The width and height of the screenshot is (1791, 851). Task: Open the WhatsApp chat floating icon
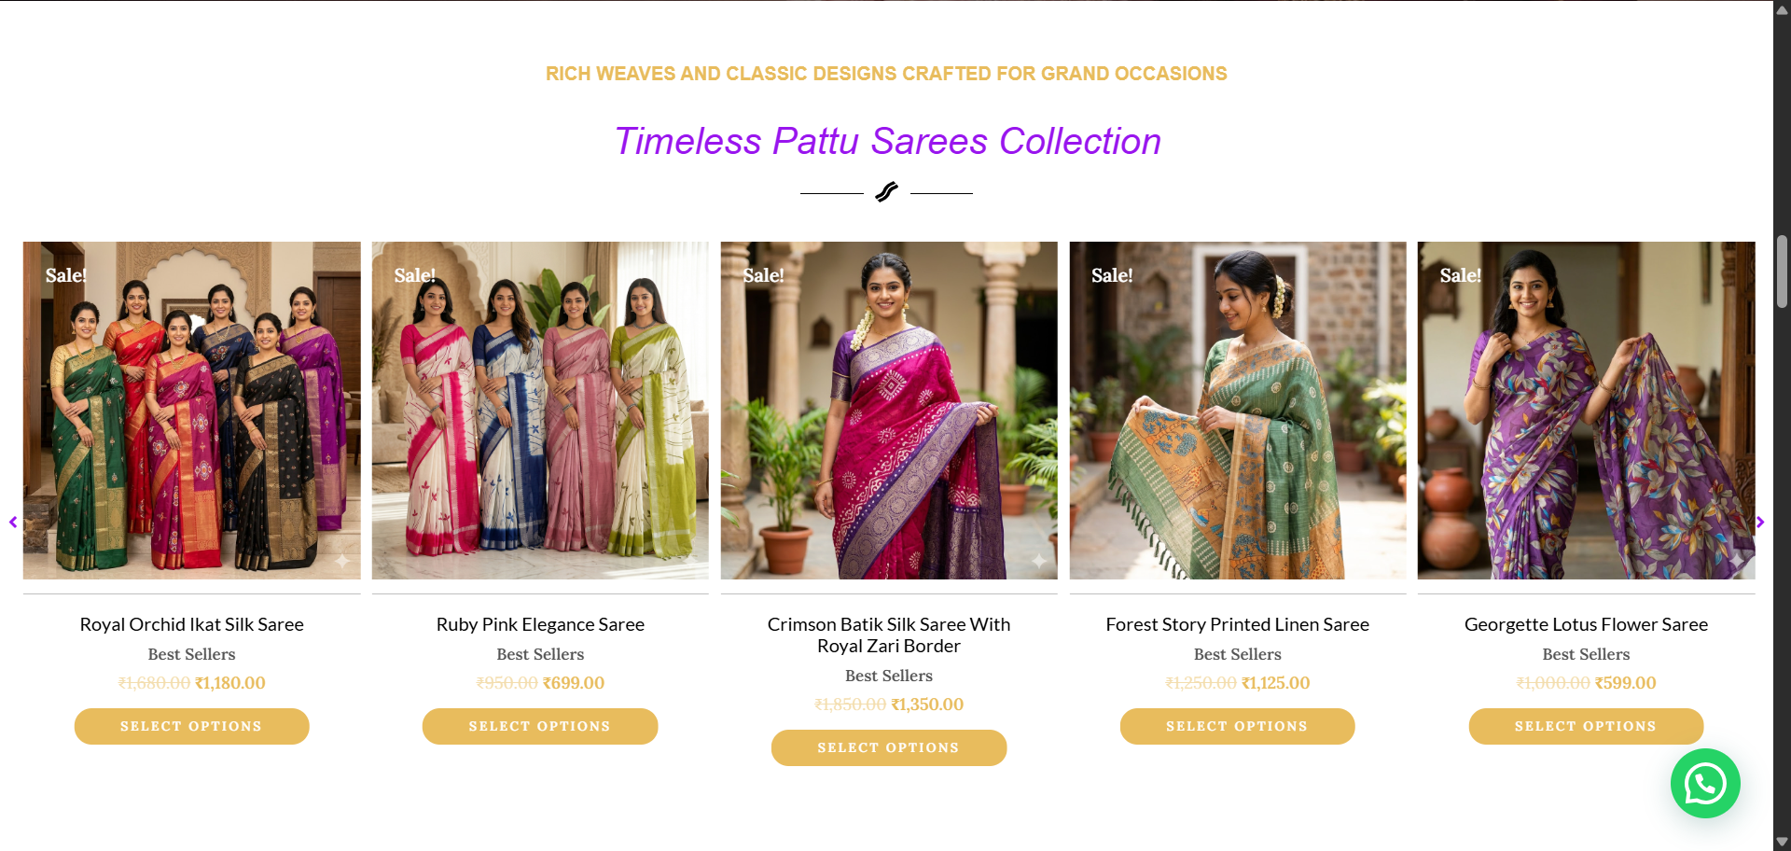point(1704,783)
